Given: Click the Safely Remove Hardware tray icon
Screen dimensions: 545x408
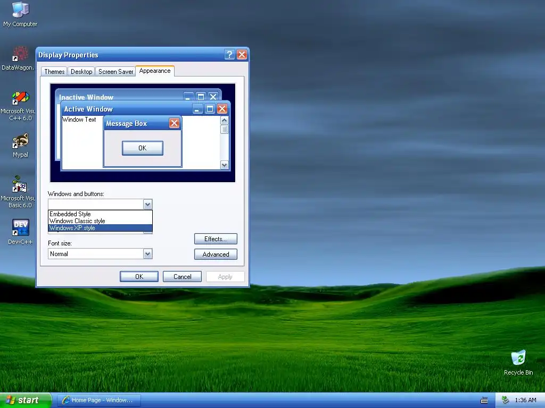Looking at the screenshot, I should pyautogui.click(x=505, y=400).
